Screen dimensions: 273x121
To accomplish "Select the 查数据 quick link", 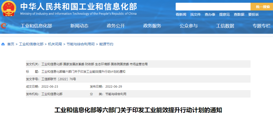I will point(239,15).
